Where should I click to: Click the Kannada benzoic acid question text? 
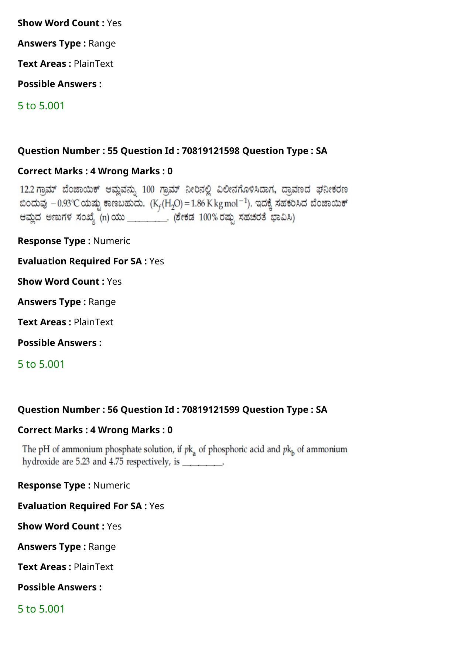(184, 204)
